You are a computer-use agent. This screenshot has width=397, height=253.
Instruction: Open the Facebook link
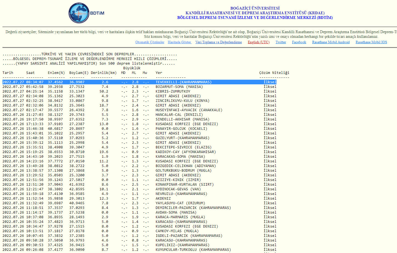pos(299,42)
